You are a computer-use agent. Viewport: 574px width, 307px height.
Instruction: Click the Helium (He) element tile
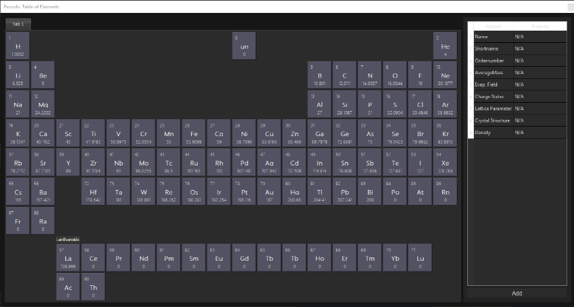tap(445, 46)
